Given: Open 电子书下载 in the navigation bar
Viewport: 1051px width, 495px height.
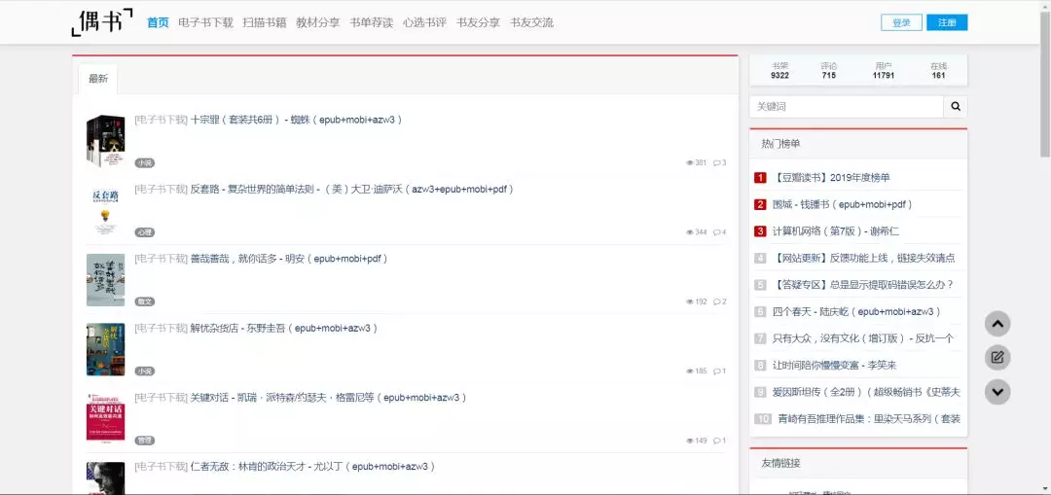Looking at the screenshot, I should pyautogui.click(x=205, y=22).
